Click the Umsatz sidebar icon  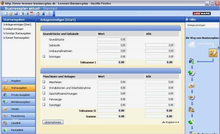pos(5,109)
